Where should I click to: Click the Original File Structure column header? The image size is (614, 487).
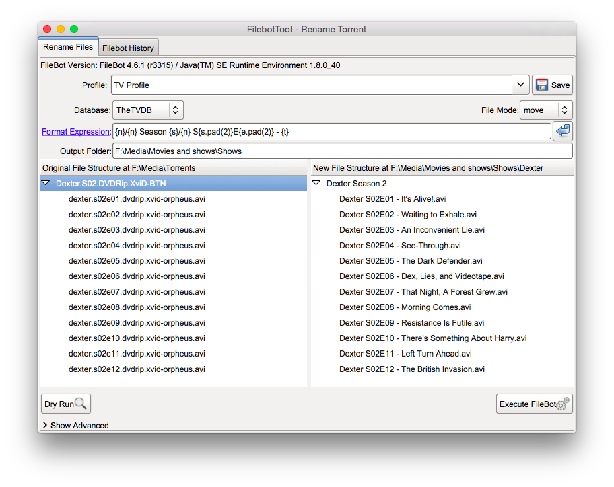[x=174, y=167]
